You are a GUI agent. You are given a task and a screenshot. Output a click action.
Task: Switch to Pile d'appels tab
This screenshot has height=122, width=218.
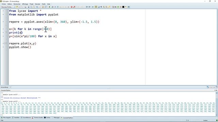pos(6,118)
